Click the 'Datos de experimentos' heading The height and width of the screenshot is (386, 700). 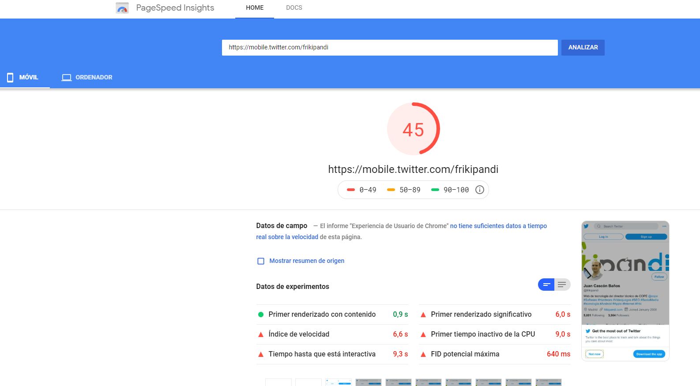[x=293, y=287]
